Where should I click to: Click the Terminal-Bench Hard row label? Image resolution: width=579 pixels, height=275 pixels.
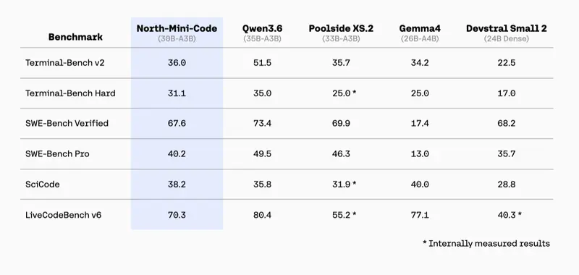(x=70, y=93)
